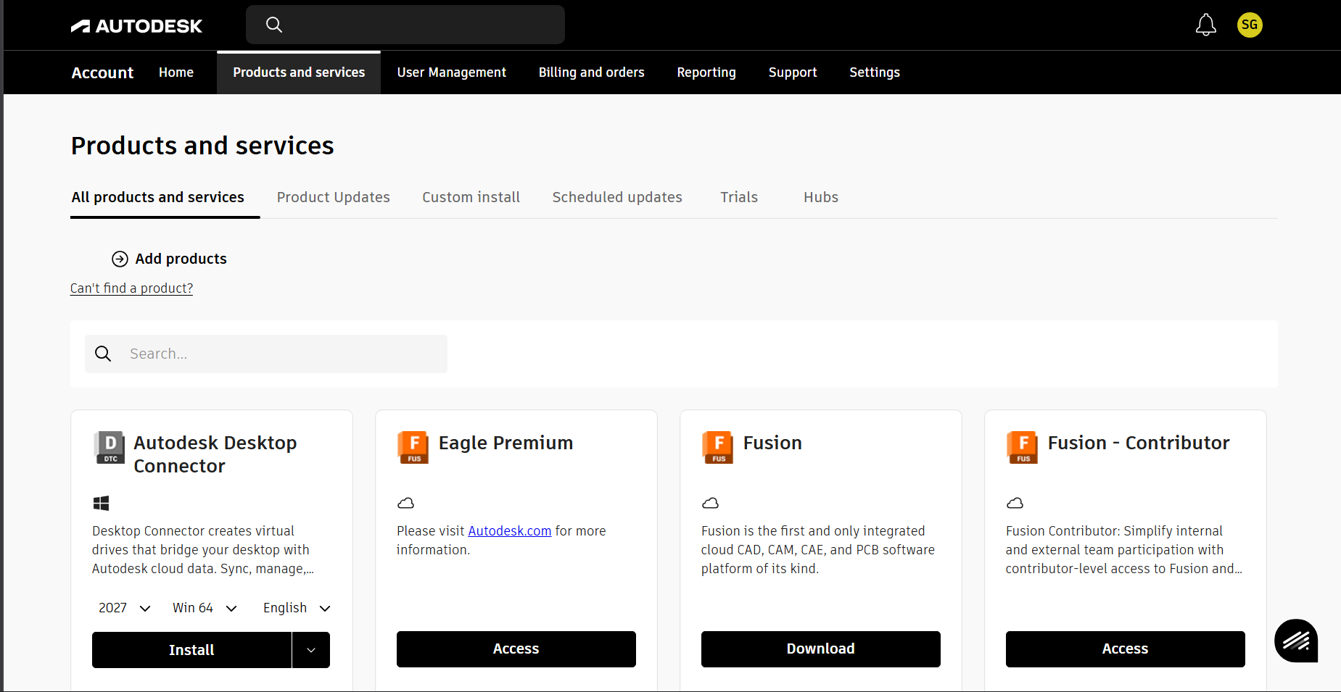Switch to the Custom install tab
Screen dimensions: 1341x692
[471, 197]
